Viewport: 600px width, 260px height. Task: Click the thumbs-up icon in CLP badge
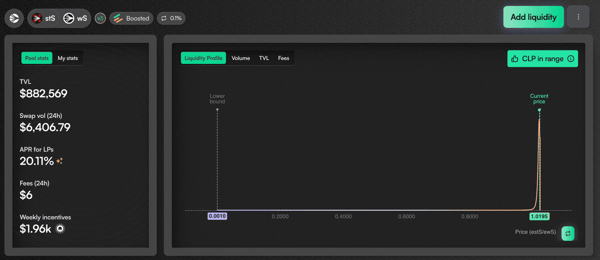(x=514, y=59)
